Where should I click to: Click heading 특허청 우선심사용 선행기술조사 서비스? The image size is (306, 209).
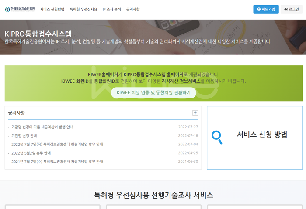(153, 195)
